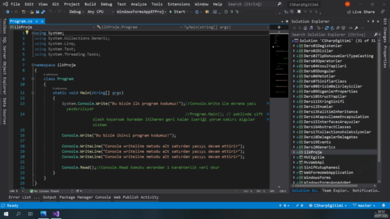Click the bookmark icon in the toolbar

299,12
